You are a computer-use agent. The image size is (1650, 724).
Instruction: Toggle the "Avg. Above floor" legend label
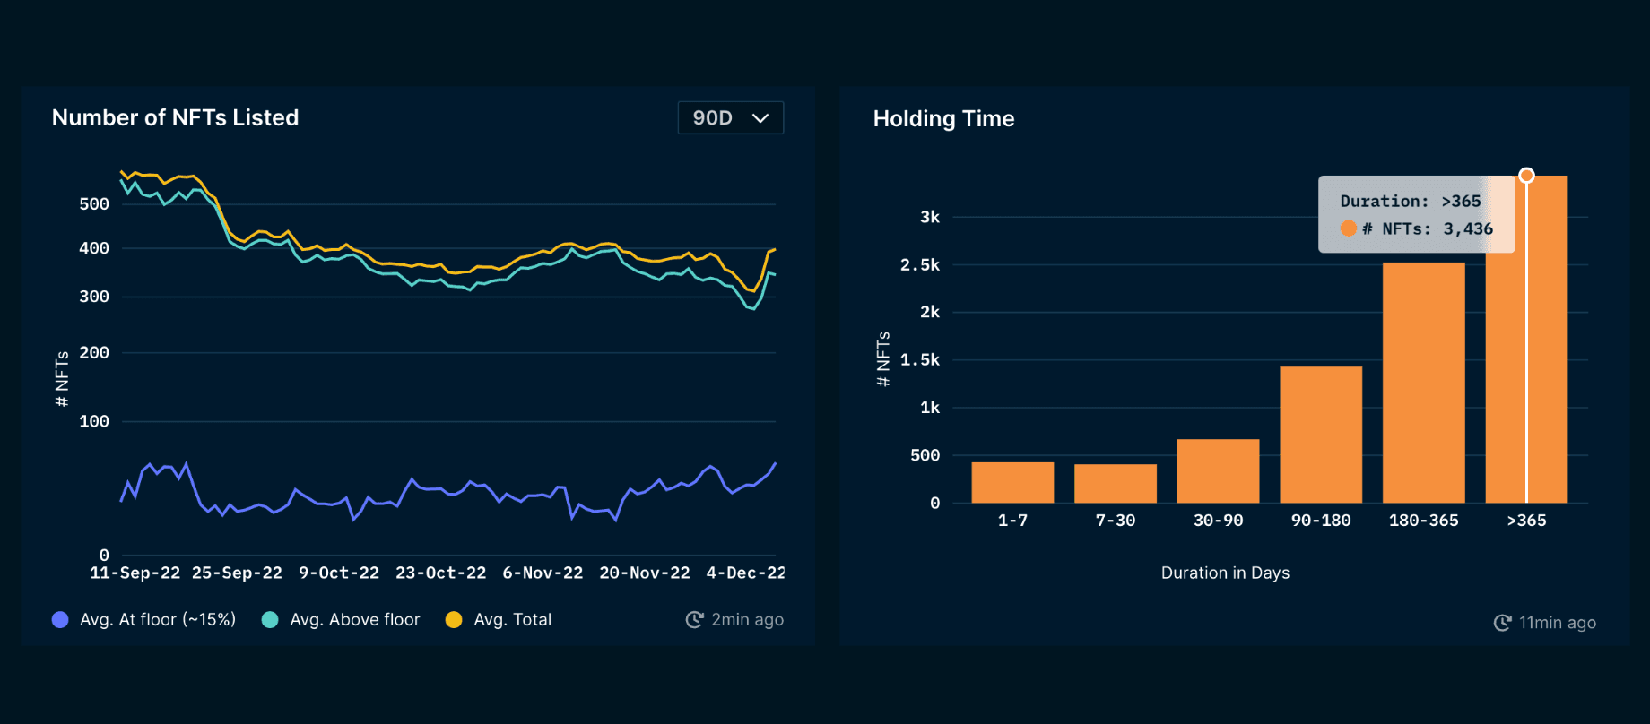click(x=354, y=619)
